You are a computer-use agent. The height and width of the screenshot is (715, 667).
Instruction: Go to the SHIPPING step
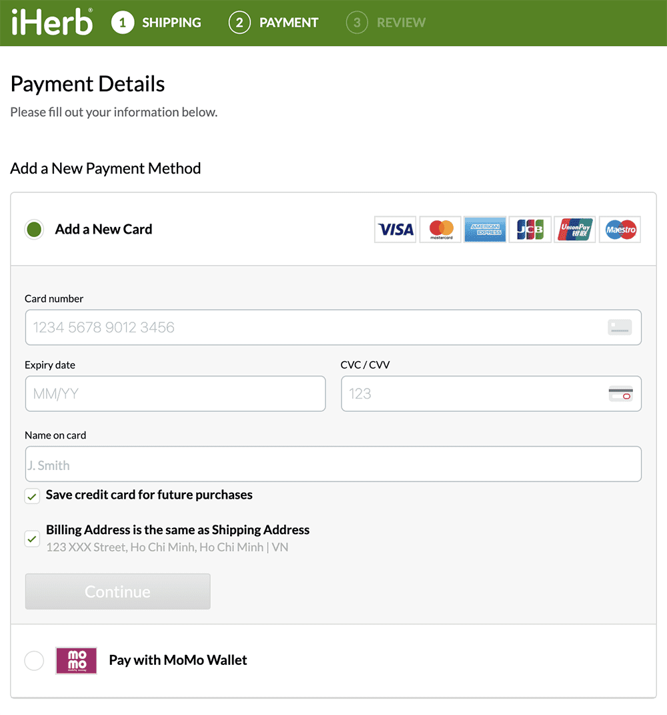coord(156,22)
